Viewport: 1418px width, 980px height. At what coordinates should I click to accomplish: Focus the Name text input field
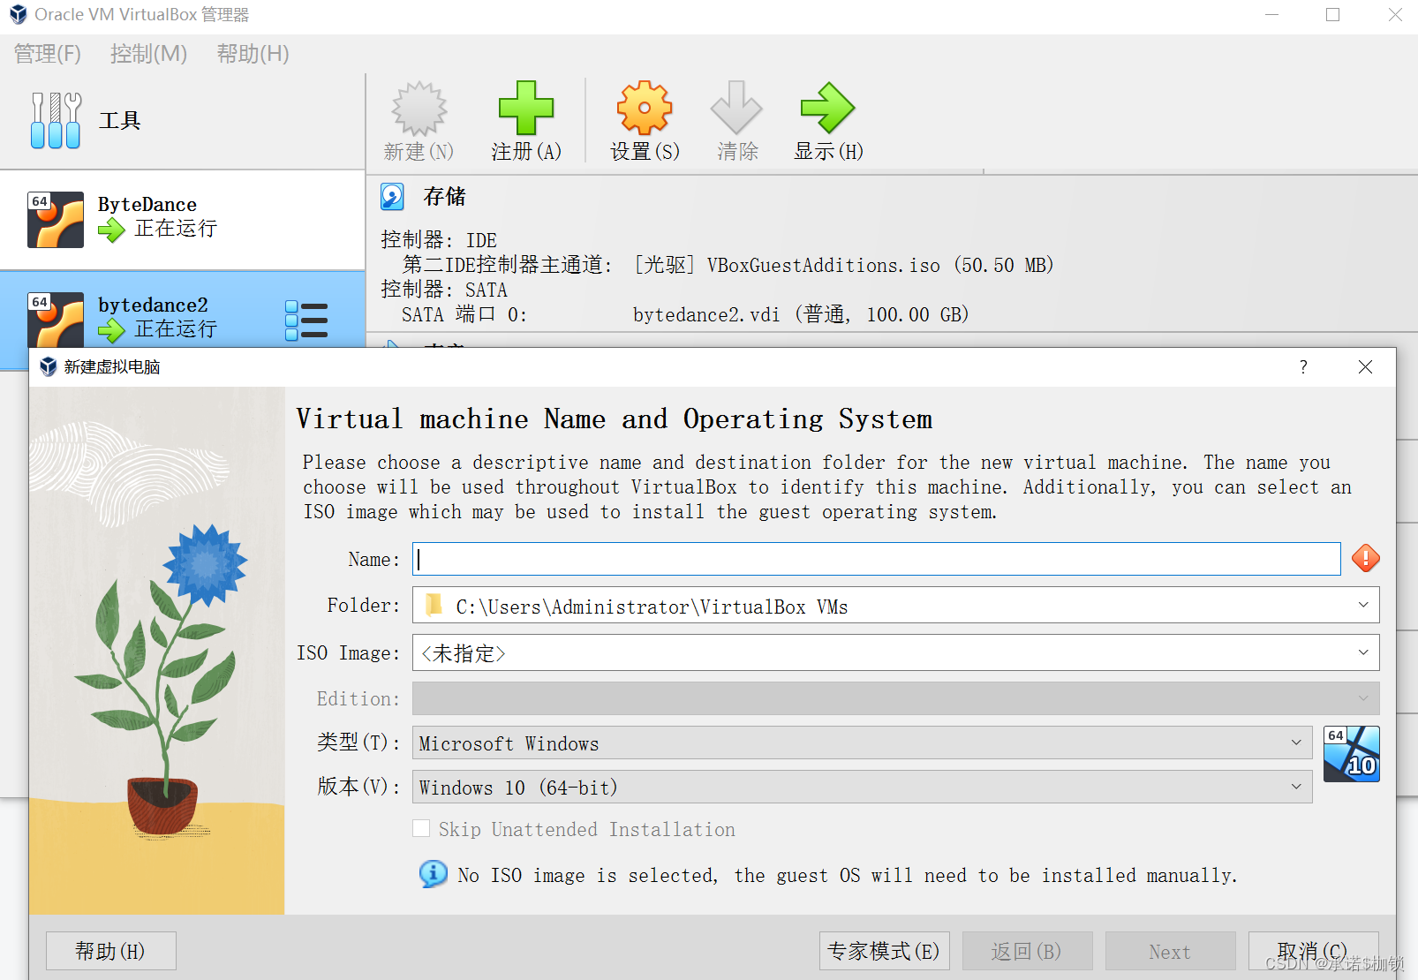coord(876,559)
